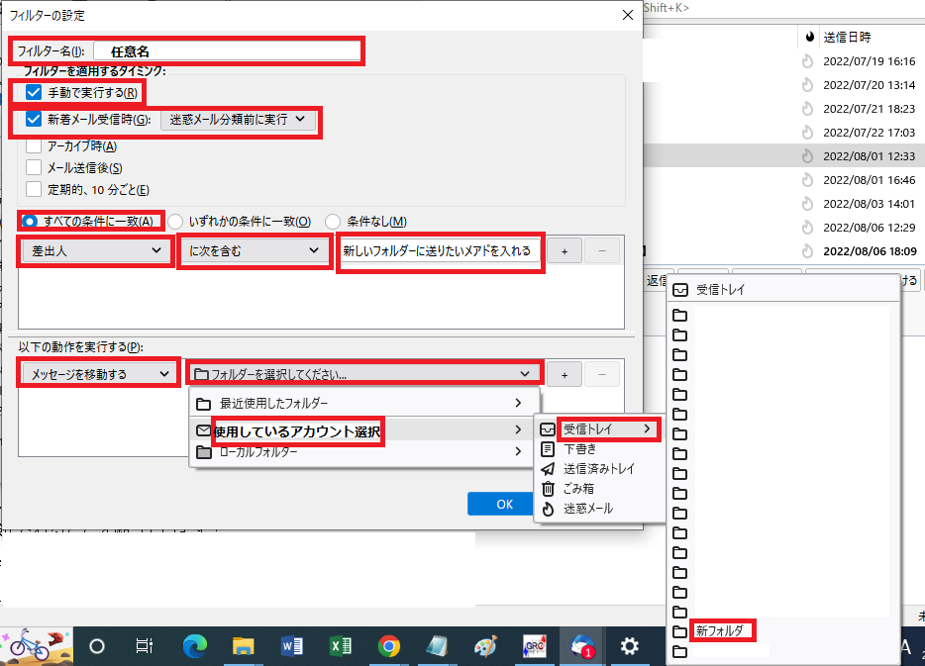Mark the bold 2022/08/06 18:09 message as junk
The image size is (925, 666).
807,251
